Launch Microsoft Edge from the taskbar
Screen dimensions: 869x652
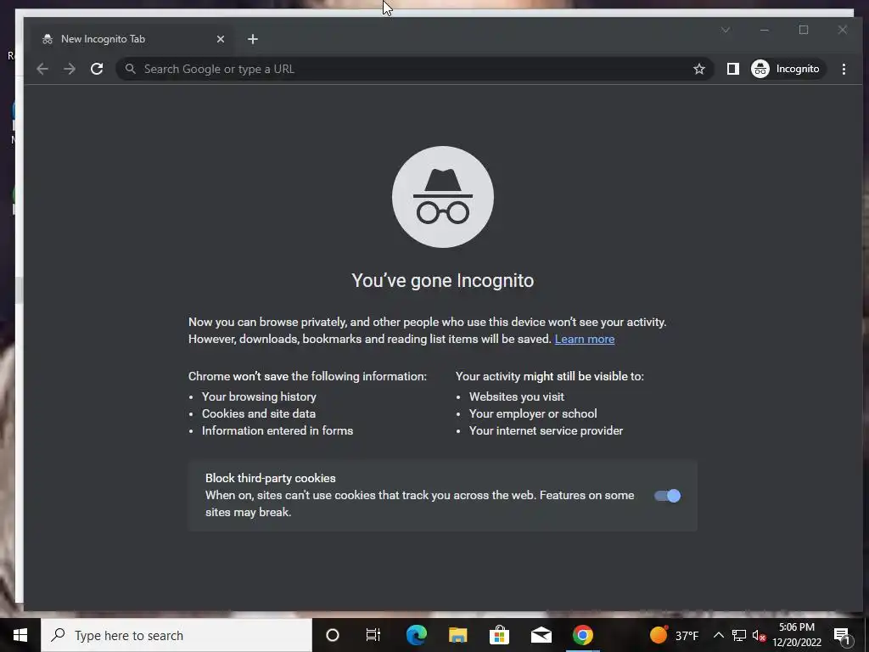click(416, 635)
